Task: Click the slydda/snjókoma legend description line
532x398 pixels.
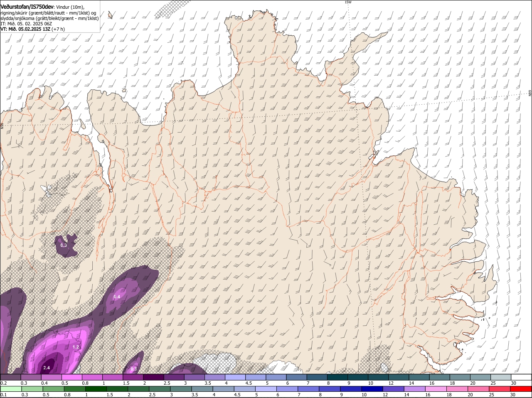Action: pyautogui.click(x=49, y=18)
